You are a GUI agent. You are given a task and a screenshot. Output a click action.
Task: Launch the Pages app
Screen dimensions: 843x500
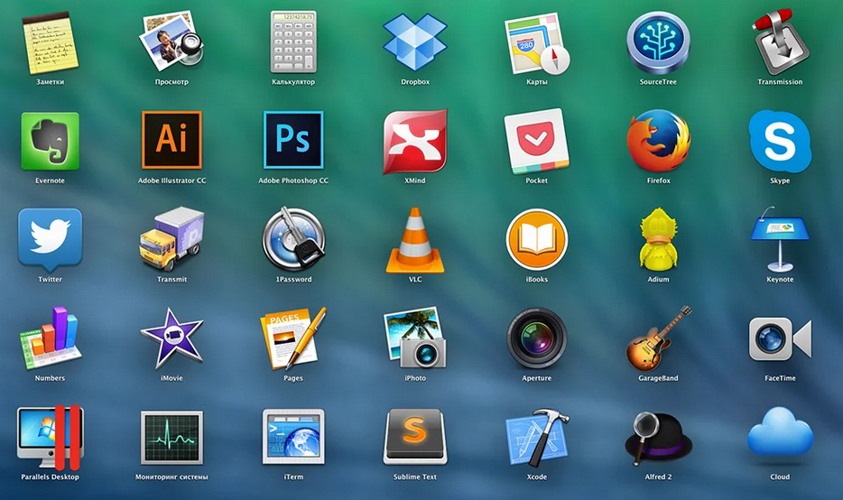(x=293, y=338)
